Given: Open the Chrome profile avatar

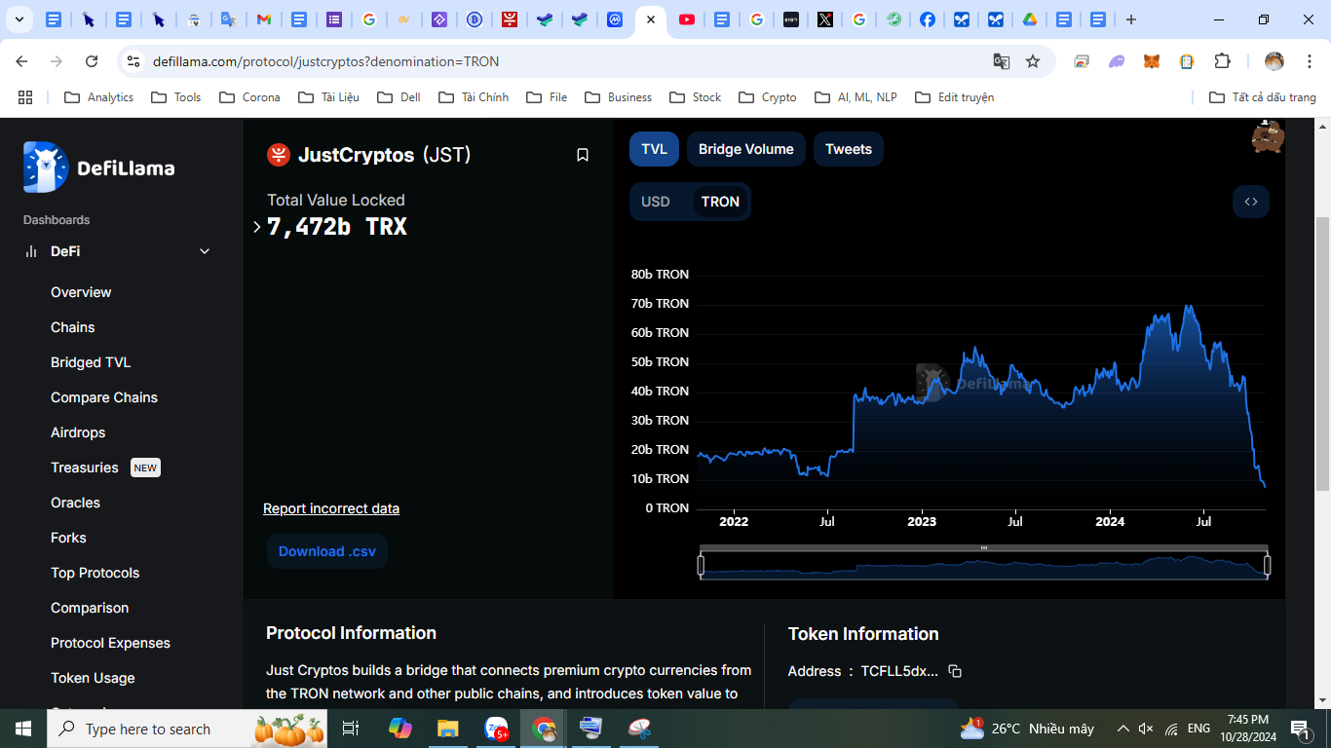Looking at the screenshot, I should (1274, 61).
